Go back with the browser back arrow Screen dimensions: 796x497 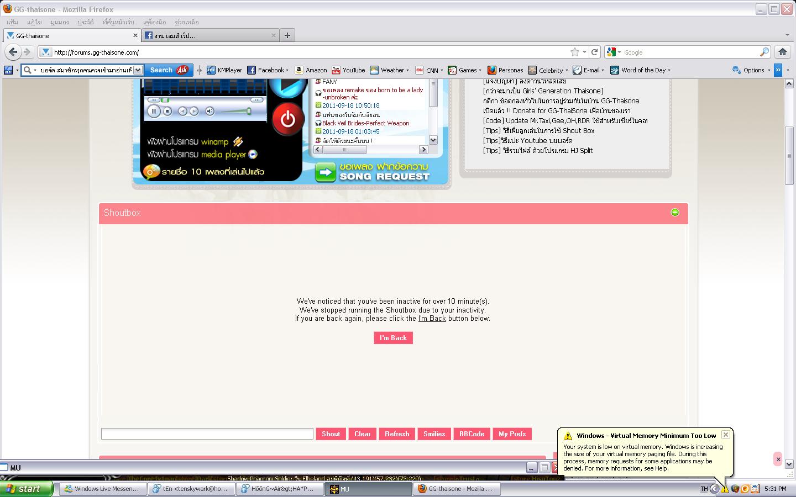coord(13,52)
